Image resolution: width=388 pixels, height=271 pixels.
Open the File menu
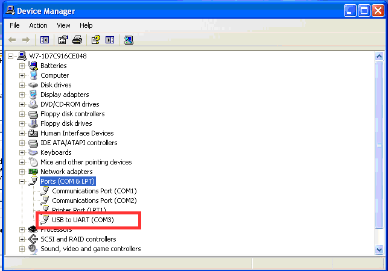[14, 25]
